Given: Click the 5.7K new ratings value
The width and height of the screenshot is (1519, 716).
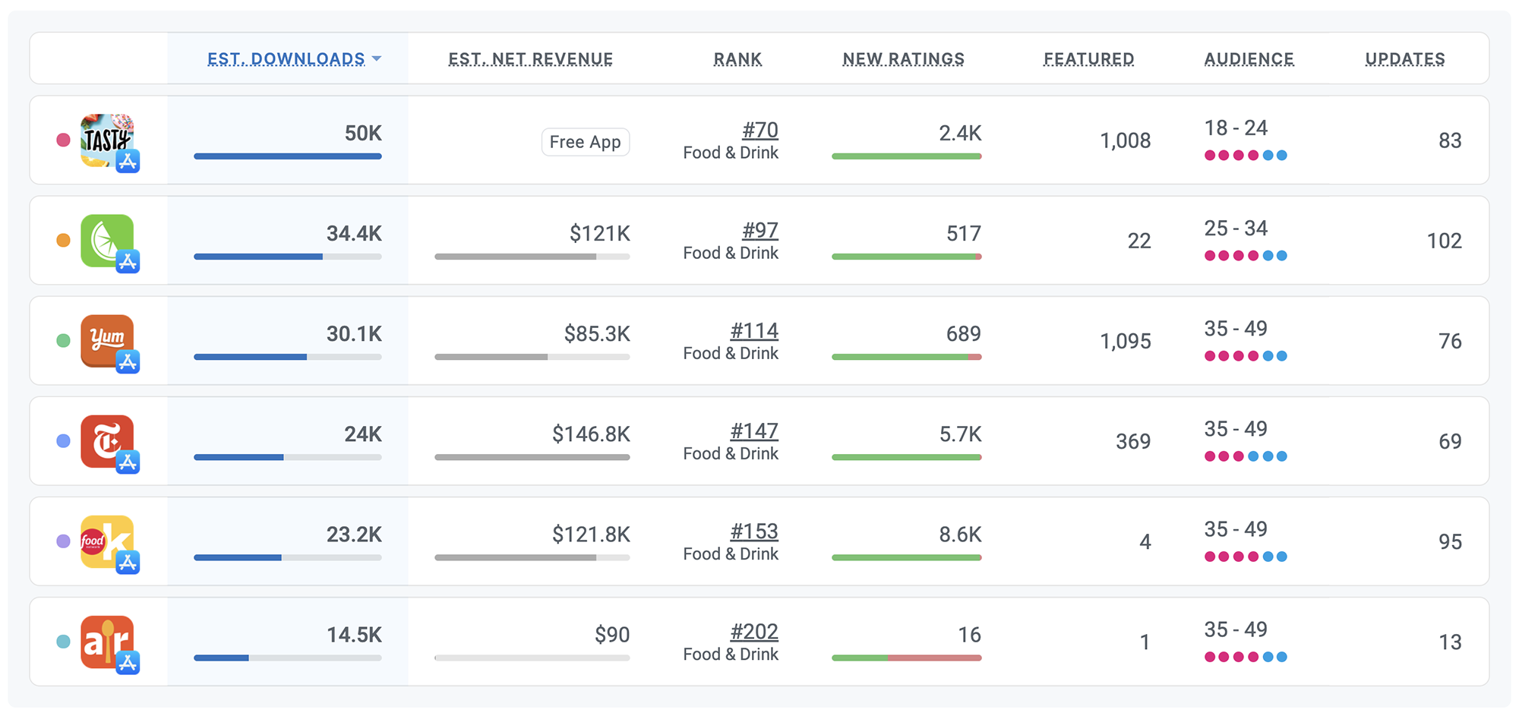Looking at the screenshot, I should (x=960, y=434).
